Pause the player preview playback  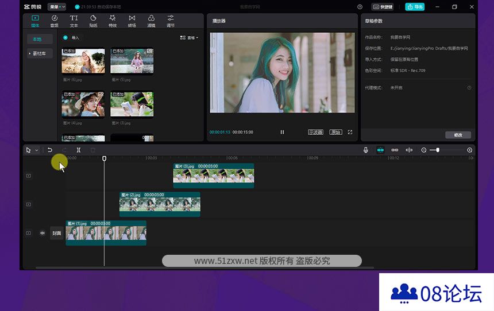[x=282, y=132]
